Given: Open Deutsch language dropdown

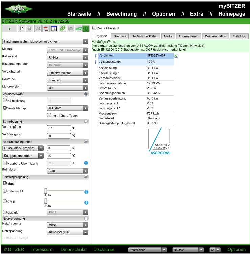Looking at the screenshot, I should [x=188, y=250].
